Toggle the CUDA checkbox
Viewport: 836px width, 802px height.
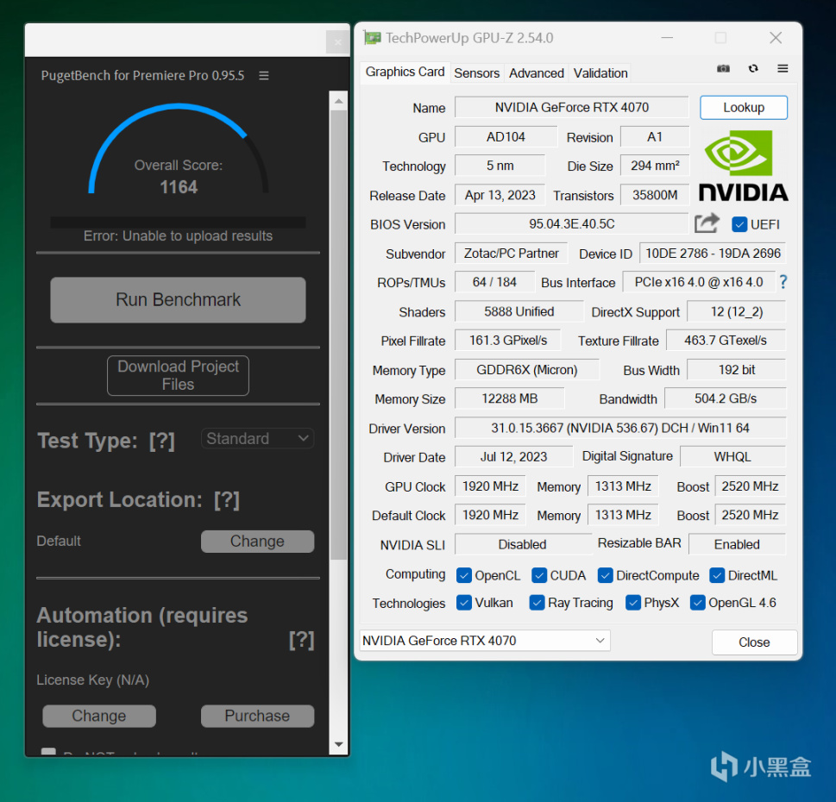(539, 575)
